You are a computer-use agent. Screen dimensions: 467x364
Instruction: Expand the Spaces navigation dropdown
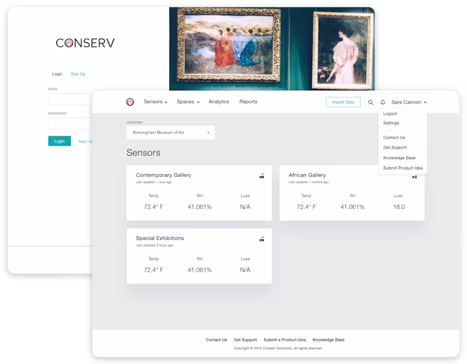[188, 101]
